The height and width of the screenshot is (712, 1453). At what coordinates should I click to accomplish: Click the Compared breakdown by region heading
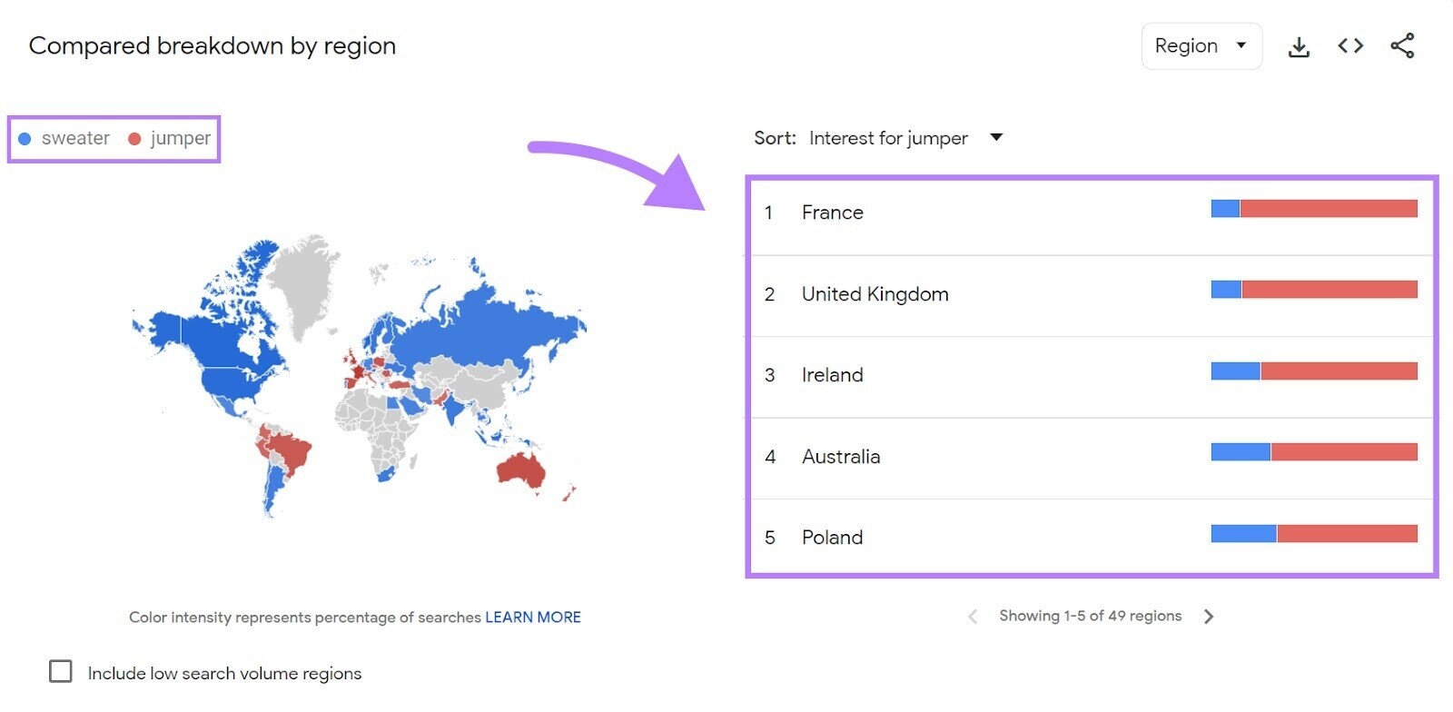213,45
